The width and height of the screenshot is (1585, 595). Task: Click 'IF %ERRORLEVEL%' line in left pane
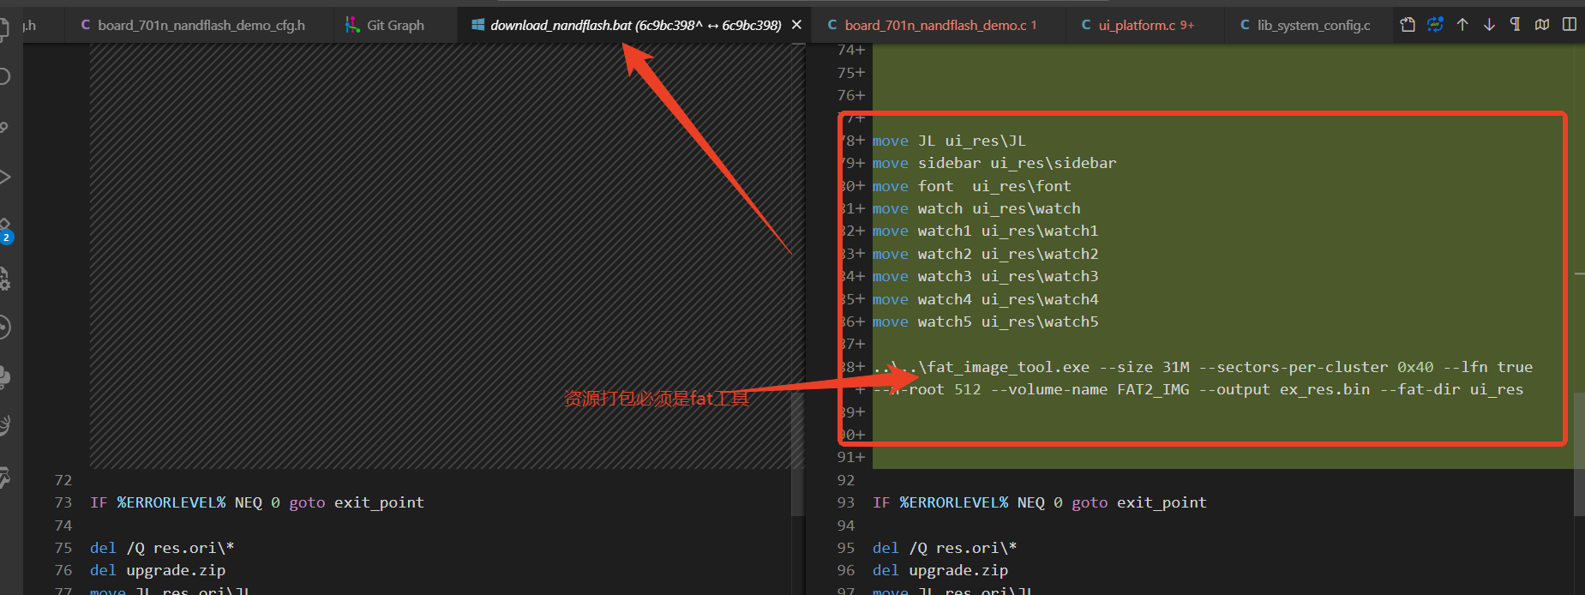tap(257, 502)
